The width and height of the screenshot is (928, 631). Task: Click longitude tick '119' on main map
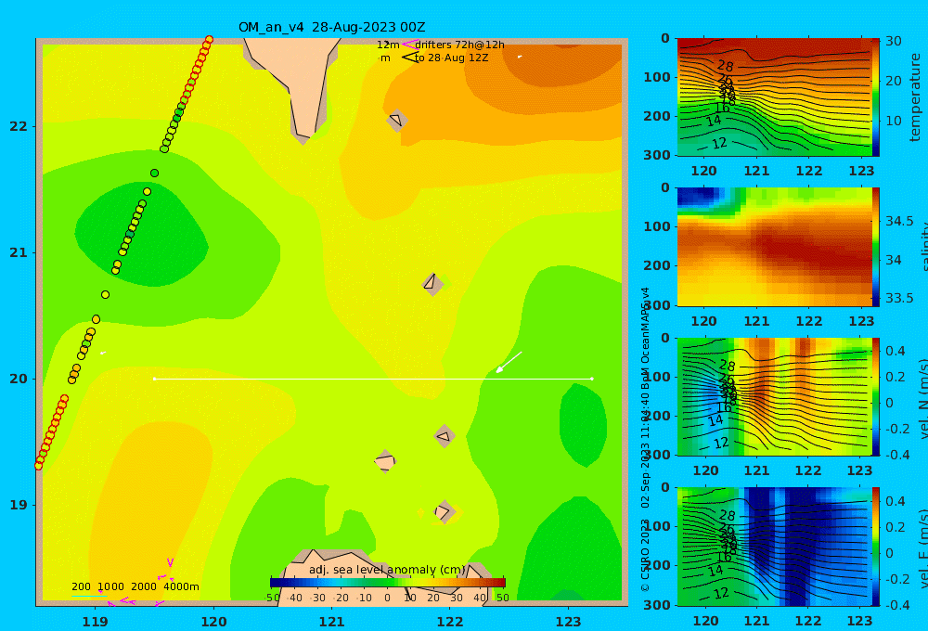96,622
